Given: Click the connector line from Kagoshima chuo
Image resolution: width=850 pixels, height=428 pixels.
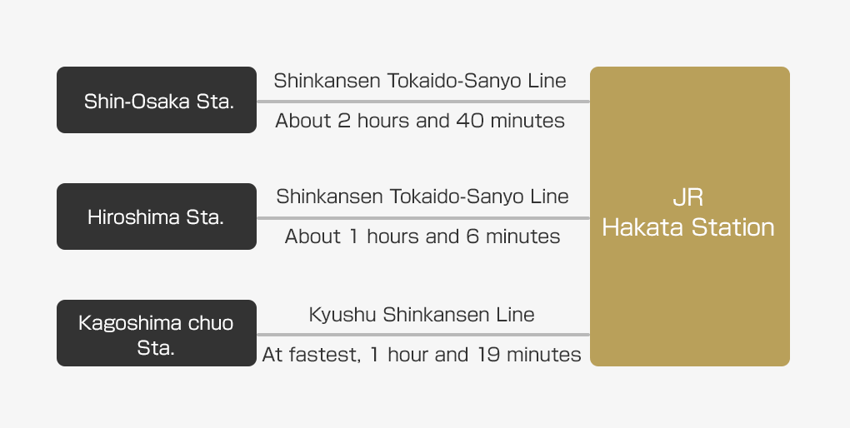Looking at the screenshot, I should (x=423, y=334).
